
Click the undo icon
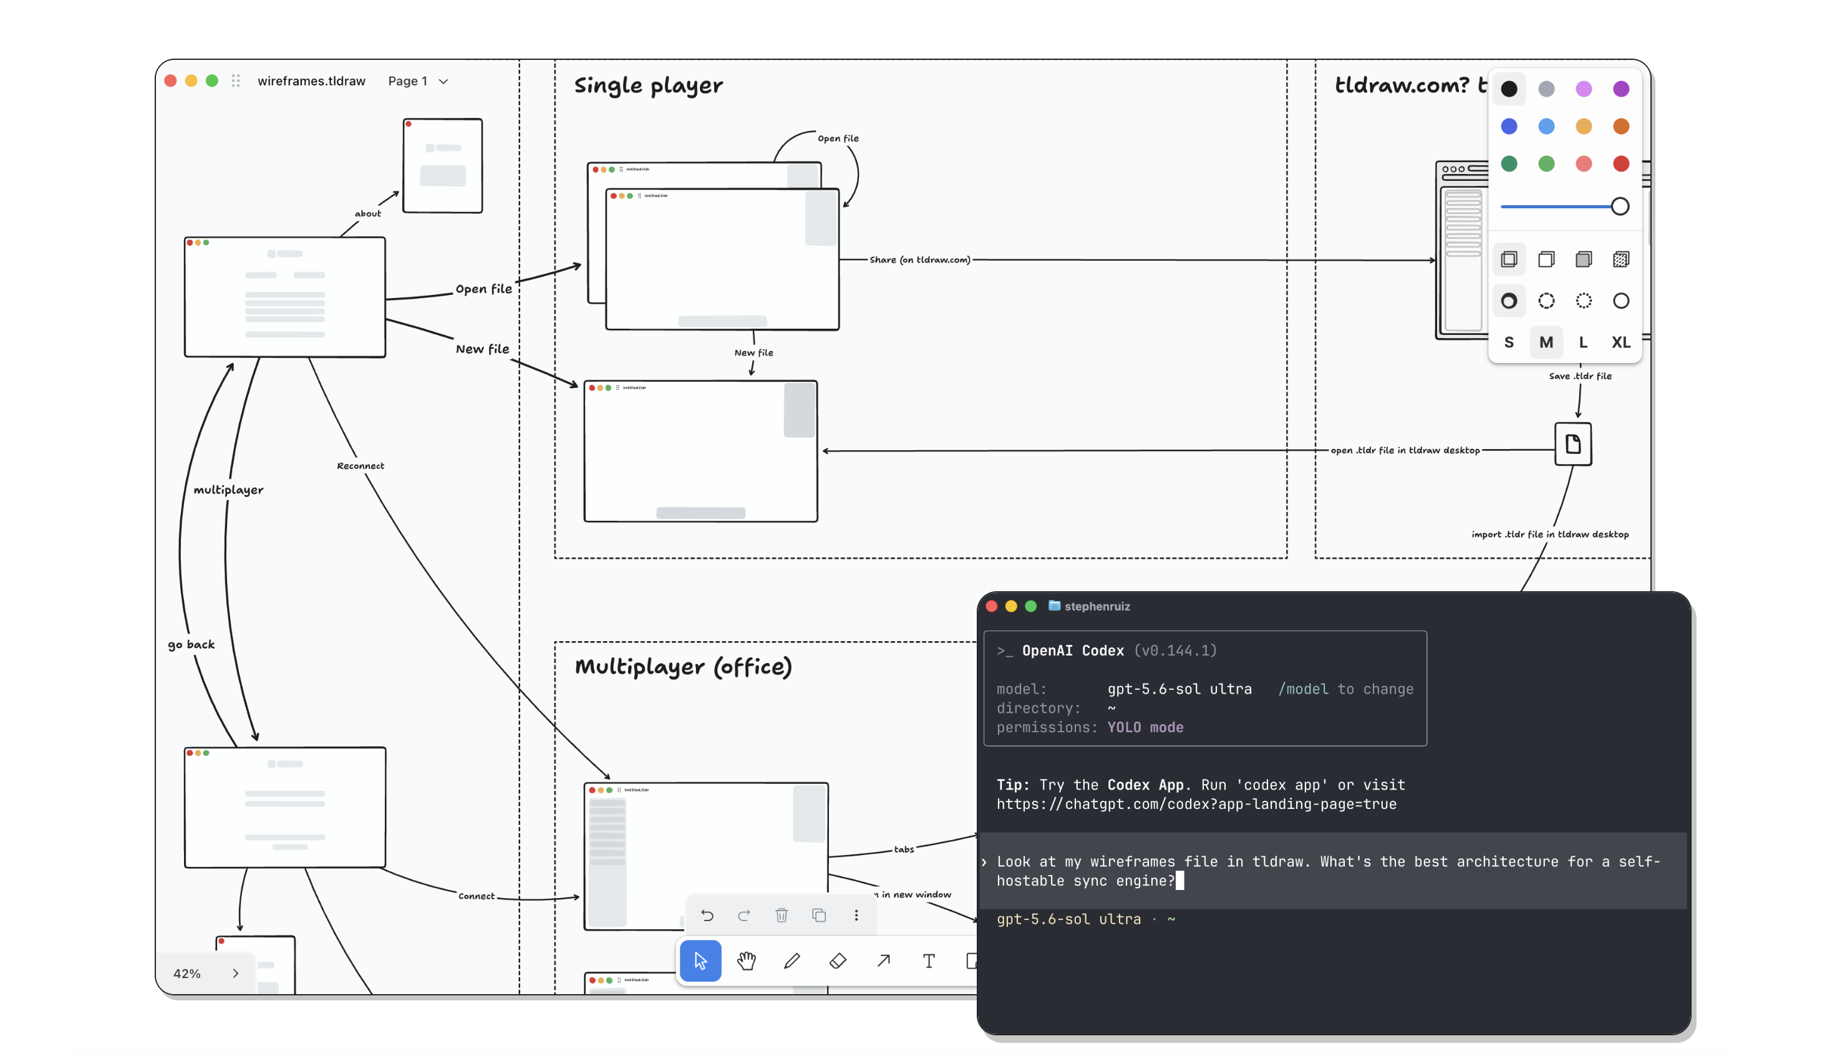pos(707,915)
